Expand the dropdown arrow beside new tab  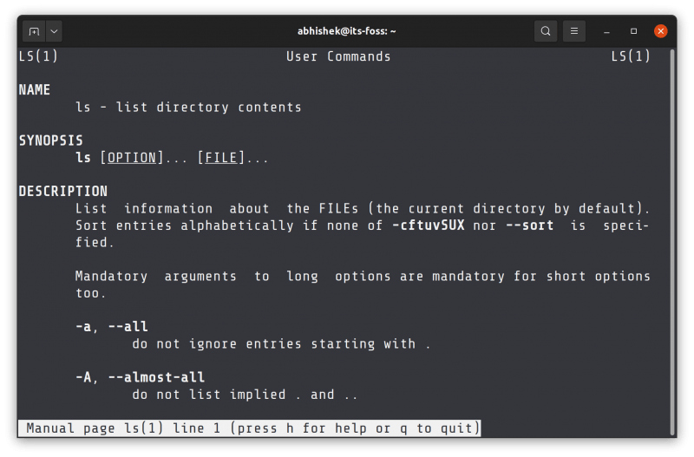click(54, 31)
